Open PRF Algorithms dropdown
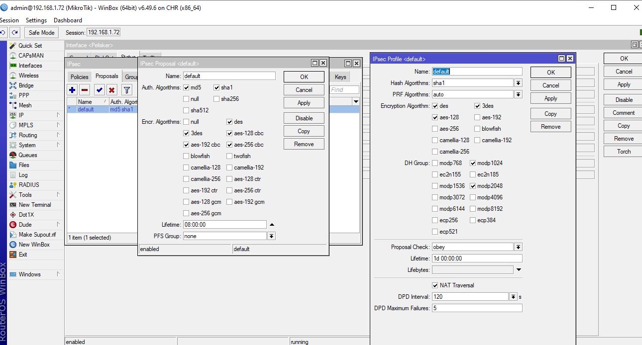The width and height of the screenshot is (642, 345). click(x=518, y=94)
